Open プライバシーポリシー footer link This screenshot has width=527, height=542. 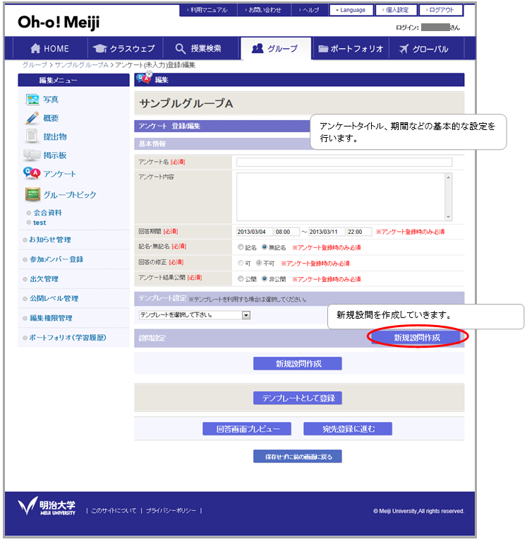171,510
